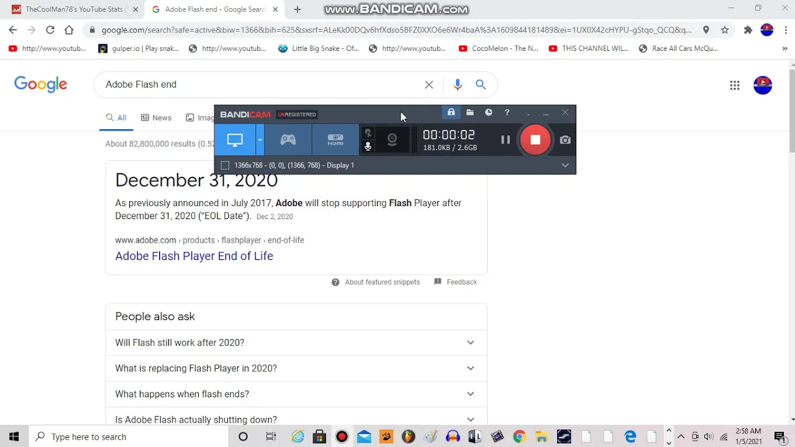Expand 'Is Adobe Flash actually shutting down?'
The height and width of the screenshot is (447, 795).
click(x=296, y=419)
